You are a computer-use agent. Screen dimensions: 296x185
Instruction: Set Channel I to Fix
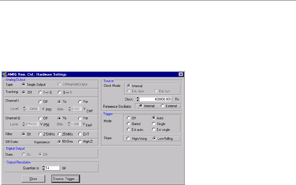(x=60, y=102)
